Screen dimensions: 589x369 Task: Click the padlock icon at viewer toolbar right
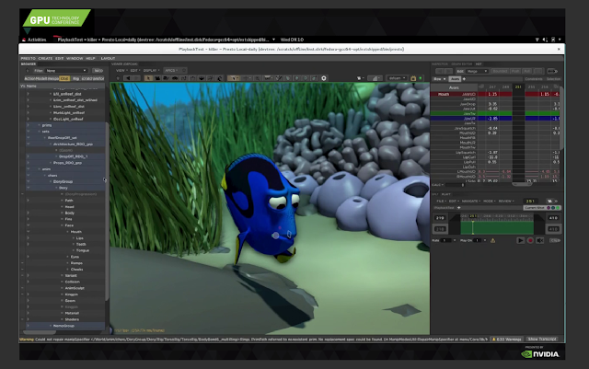tap(413, 78)
